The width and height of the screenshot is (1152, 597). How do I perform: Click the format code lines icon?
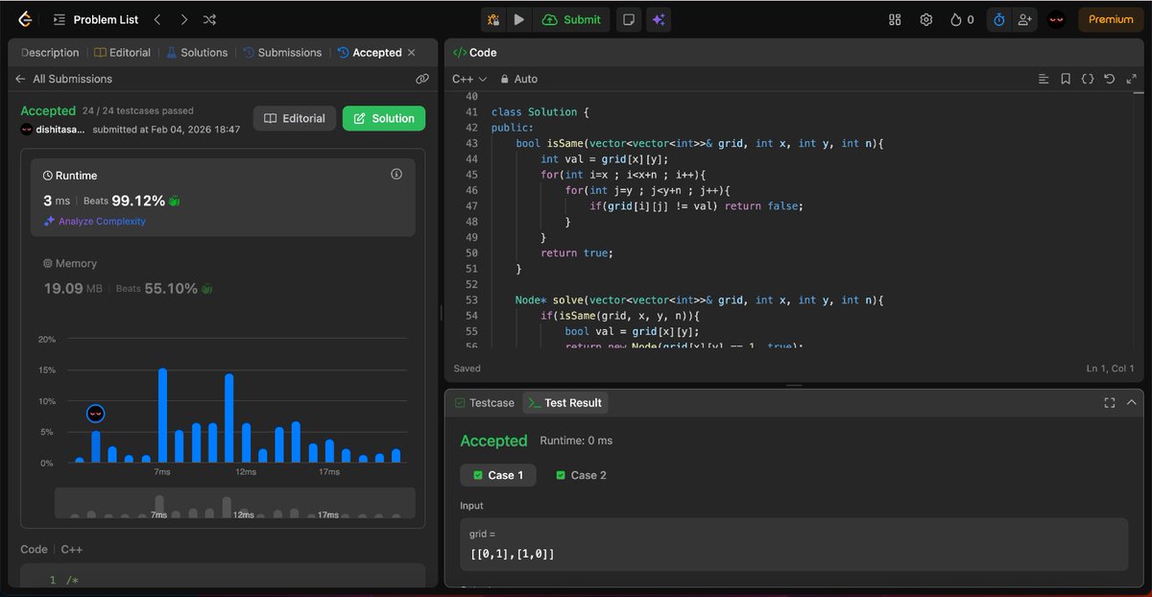pyautogui.click(x=1044, y=79)
